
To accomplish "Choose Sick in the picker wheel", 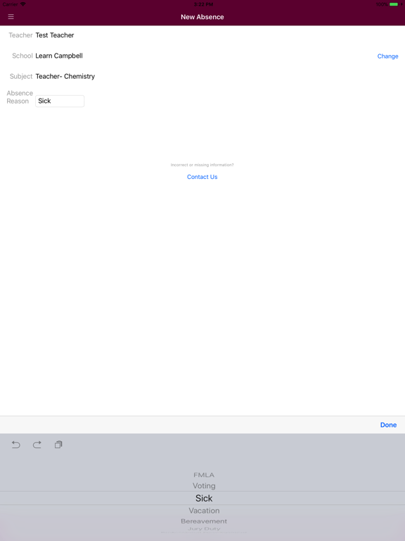I will tap(204, 498).
